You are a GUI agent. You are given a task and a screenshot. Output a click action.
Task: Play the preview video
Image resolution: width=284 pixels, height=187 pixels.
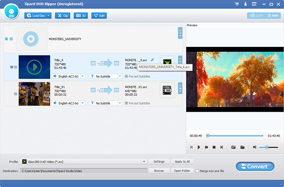pos(199,147)
